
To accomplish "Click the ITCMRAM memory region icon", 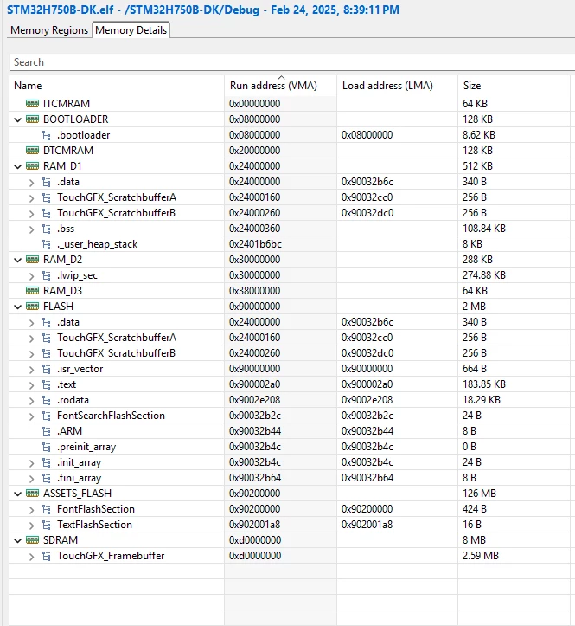I will 32,104.
